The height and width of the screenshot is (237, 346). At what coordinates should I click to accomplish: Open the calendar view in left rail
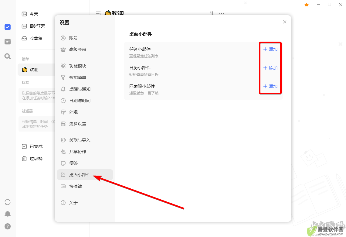8,42
